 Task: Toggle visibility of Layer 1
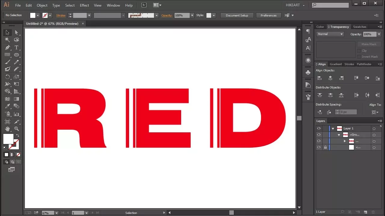pos(319,128)
